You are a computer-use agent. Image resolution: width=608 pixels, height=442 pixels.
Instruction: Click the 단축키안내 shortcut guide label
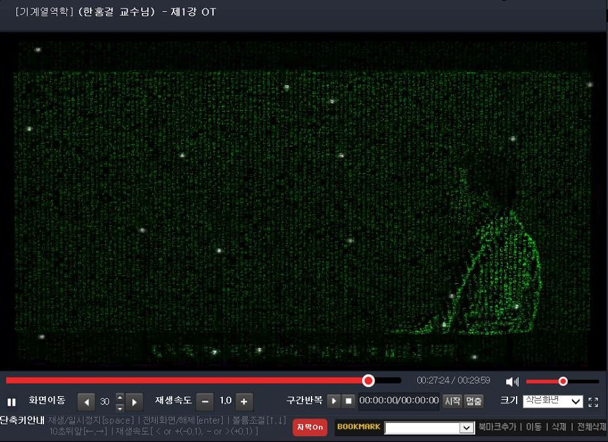[22, 420]
